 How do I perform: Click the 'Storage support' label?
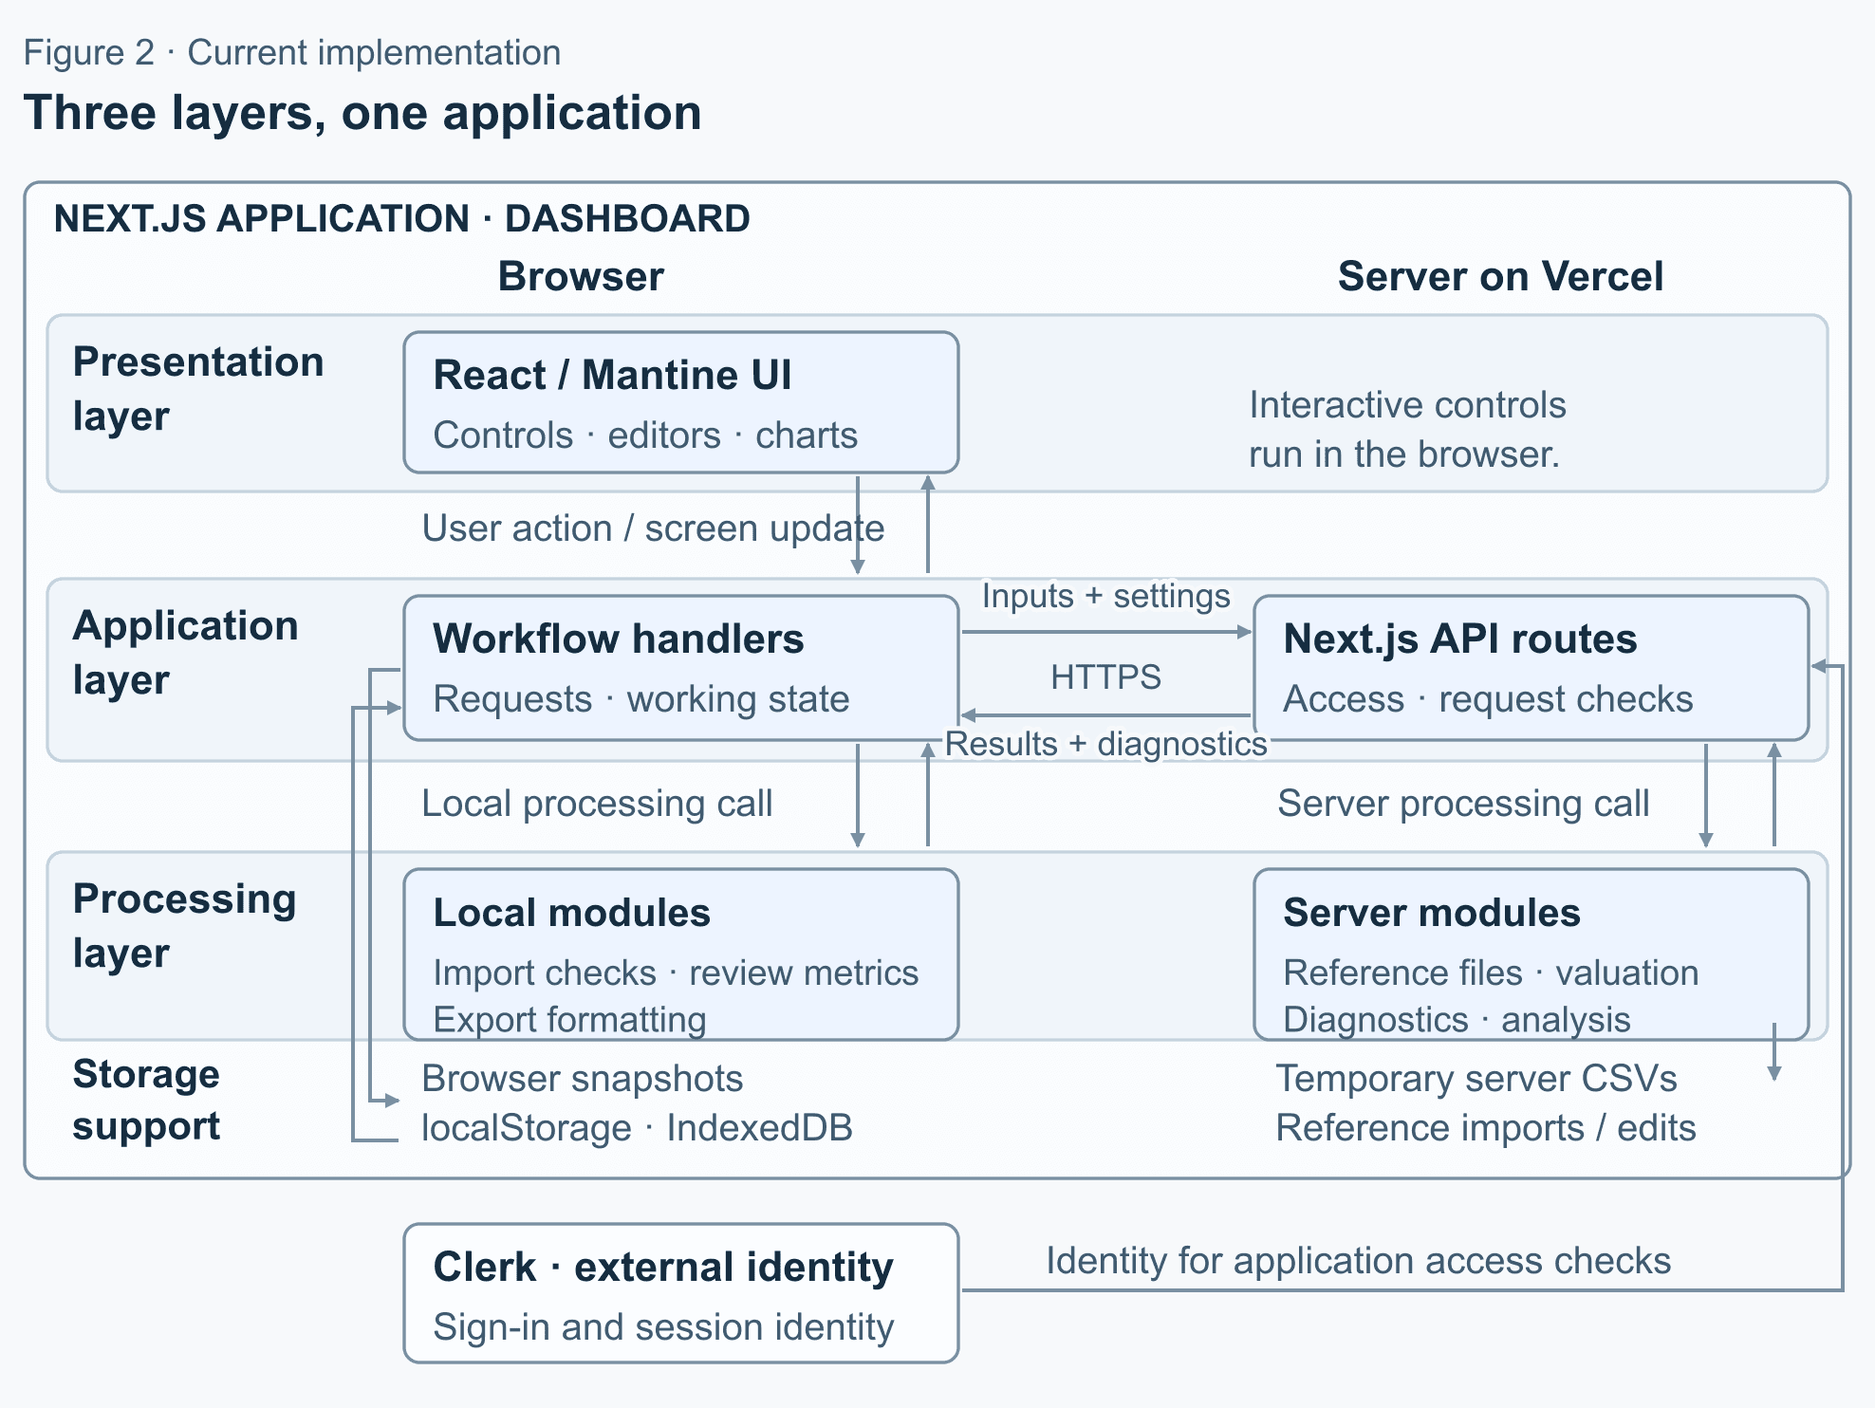point(146,1100)
